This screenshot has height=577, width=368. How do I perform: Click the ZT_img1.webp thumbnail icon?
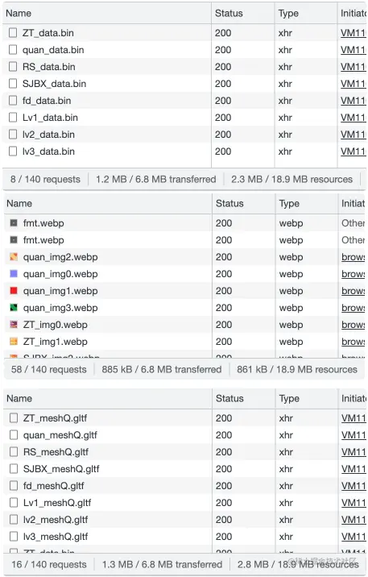tap(14, 342)
